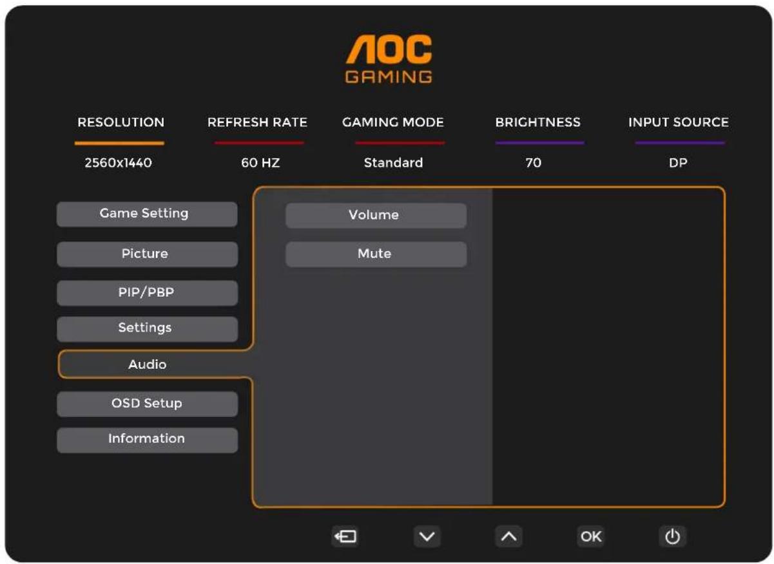Click the up arrow navigation icon
This screenshot has width=774, height=564.
click(x=508, y=536)
